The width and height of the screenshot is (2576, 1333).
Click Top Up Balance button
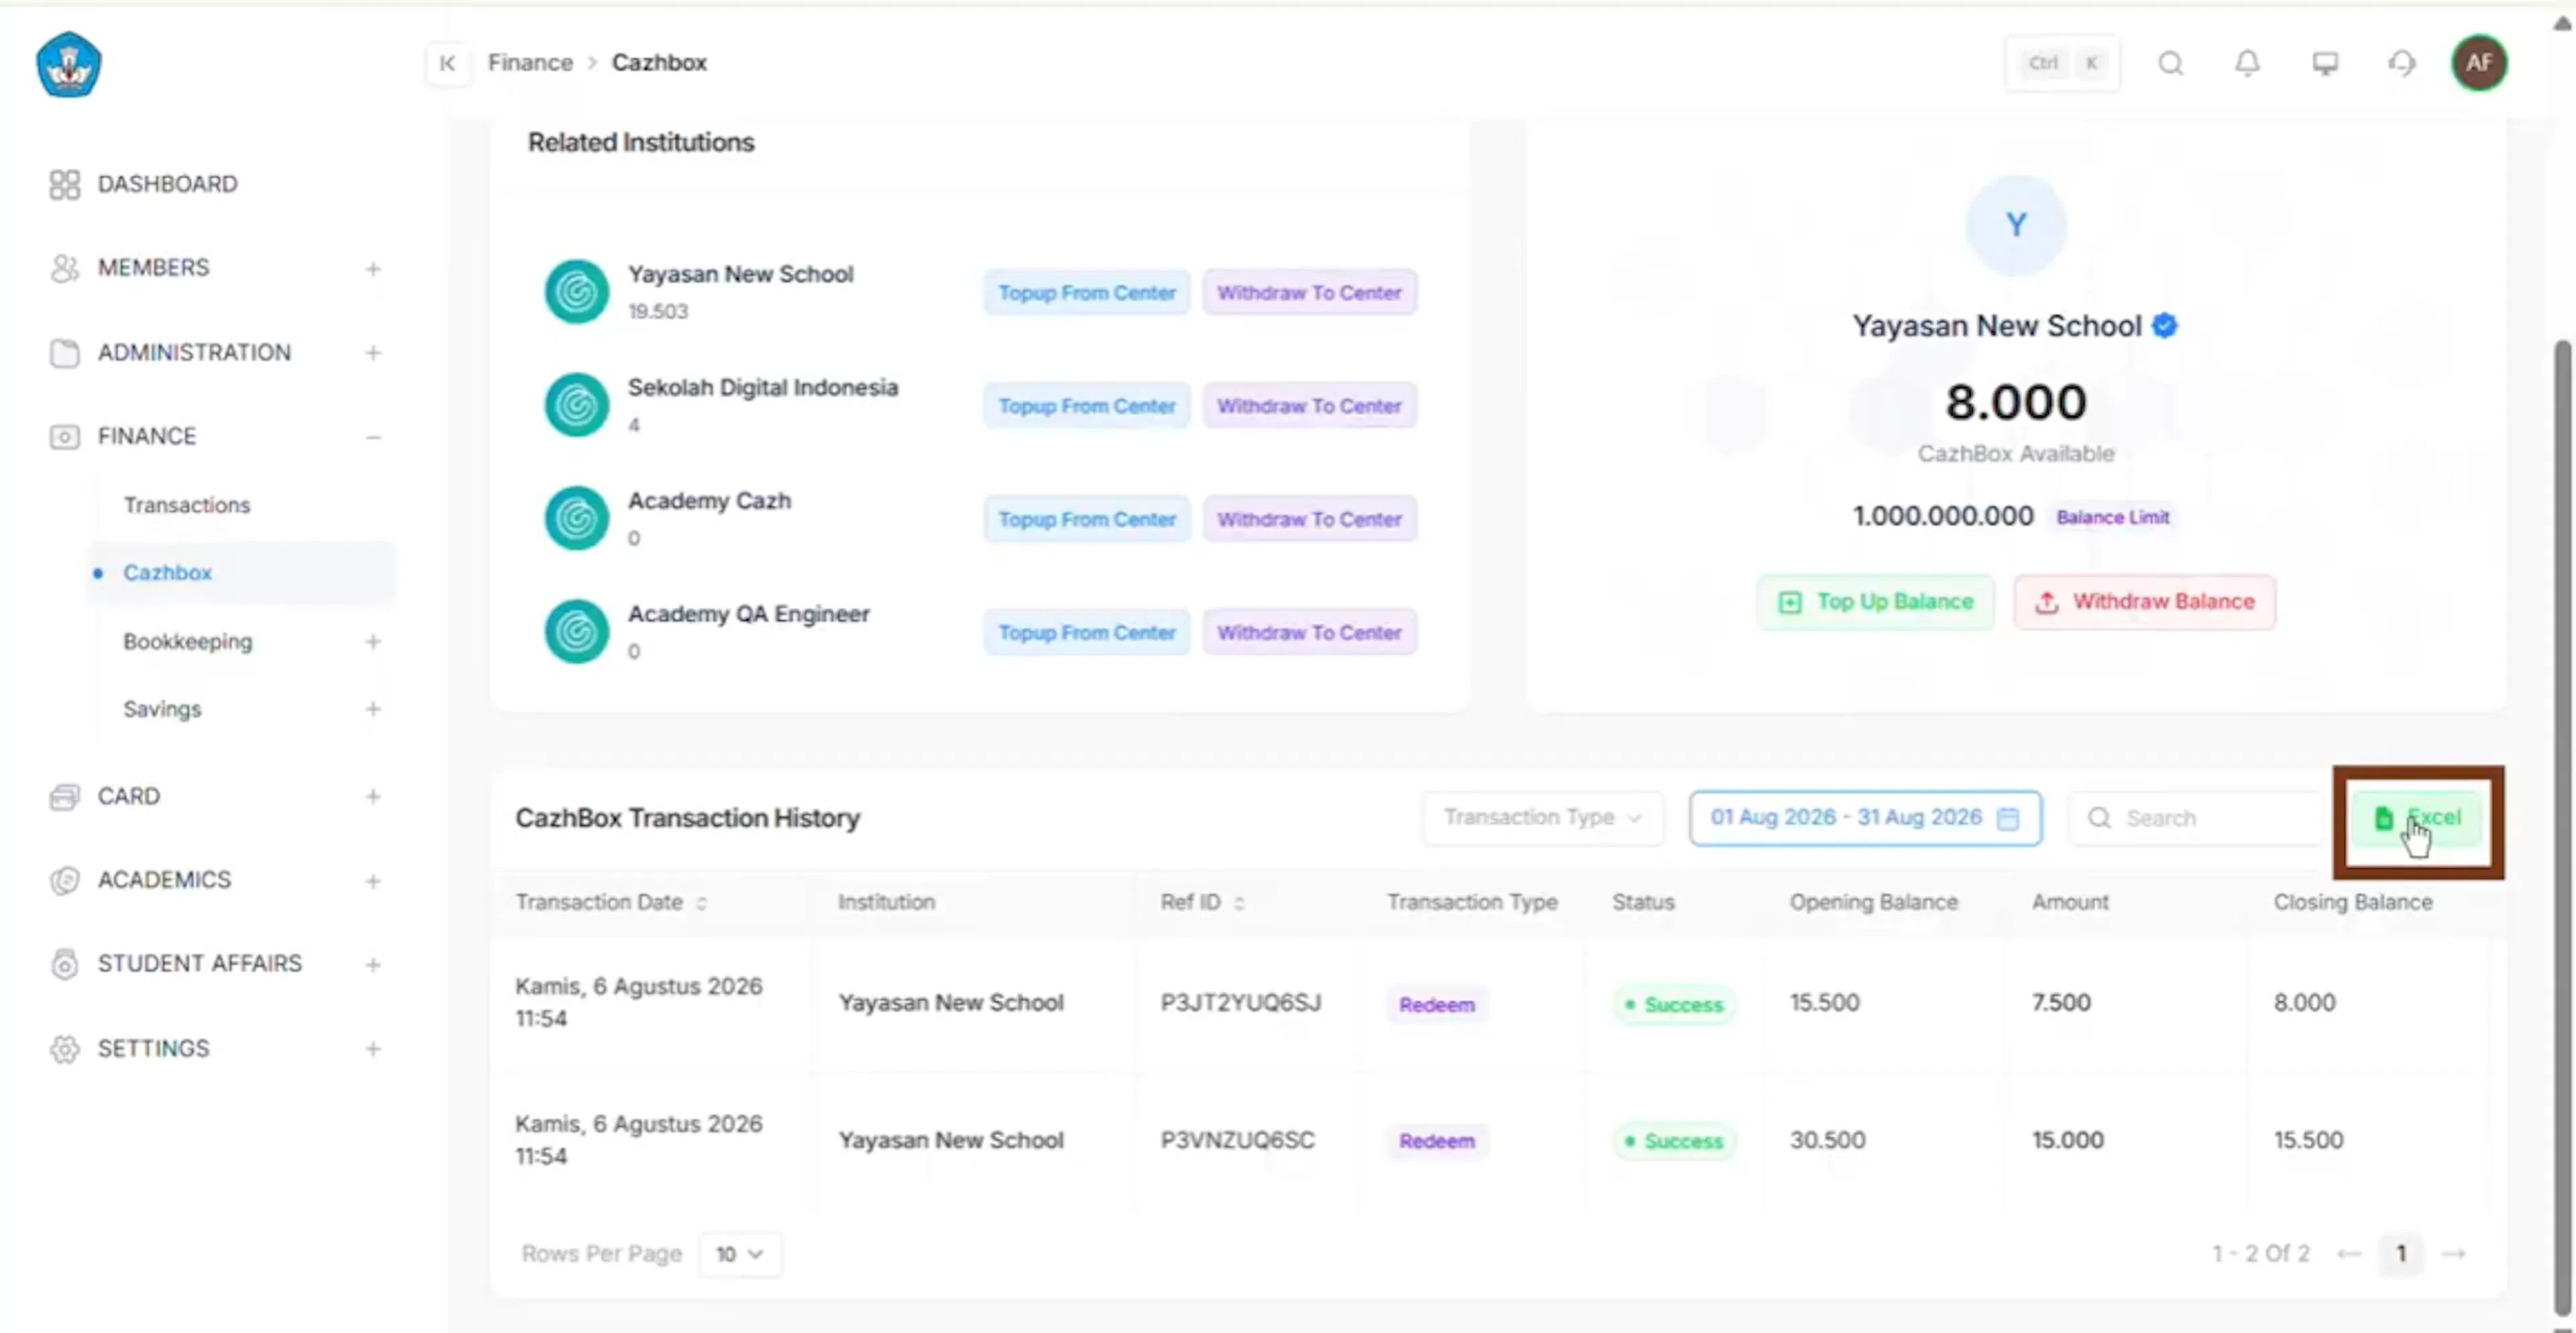[x=1876, y=603]
